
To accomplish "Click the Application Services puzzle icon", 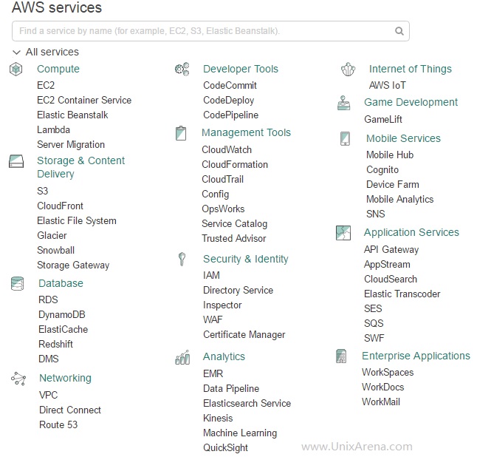I will point(343,233).
